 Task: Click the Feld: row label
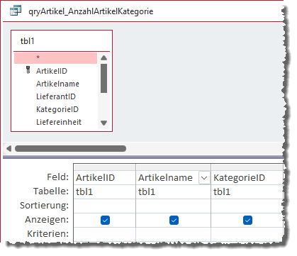[57, 177]
